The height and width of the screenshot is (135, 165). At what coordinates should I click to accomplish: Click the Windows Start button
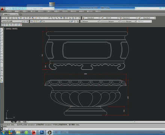[x=3, y=132]
